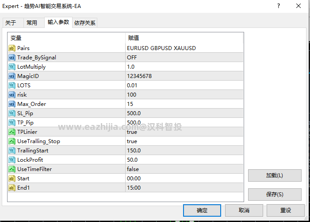The image size is (310, 222).
Task: Click the Max_Order value 15
Action: coord(184,104)
